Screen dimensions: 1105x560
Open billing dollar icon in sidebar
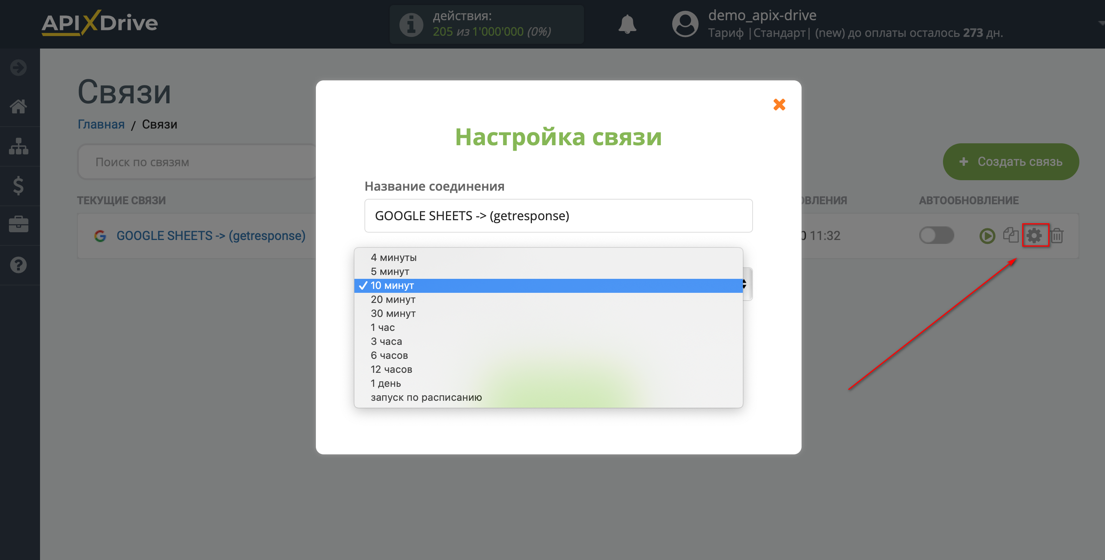[x=18, y=185]
